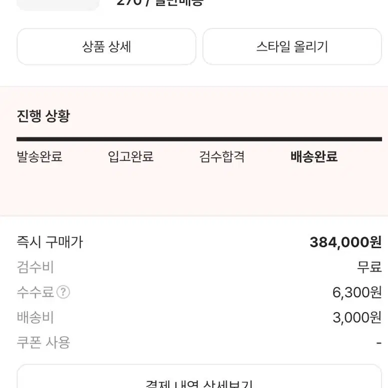Select the bold 배송완료 progress step
This screenshot has width=388, height=388.
pos(314,157)
